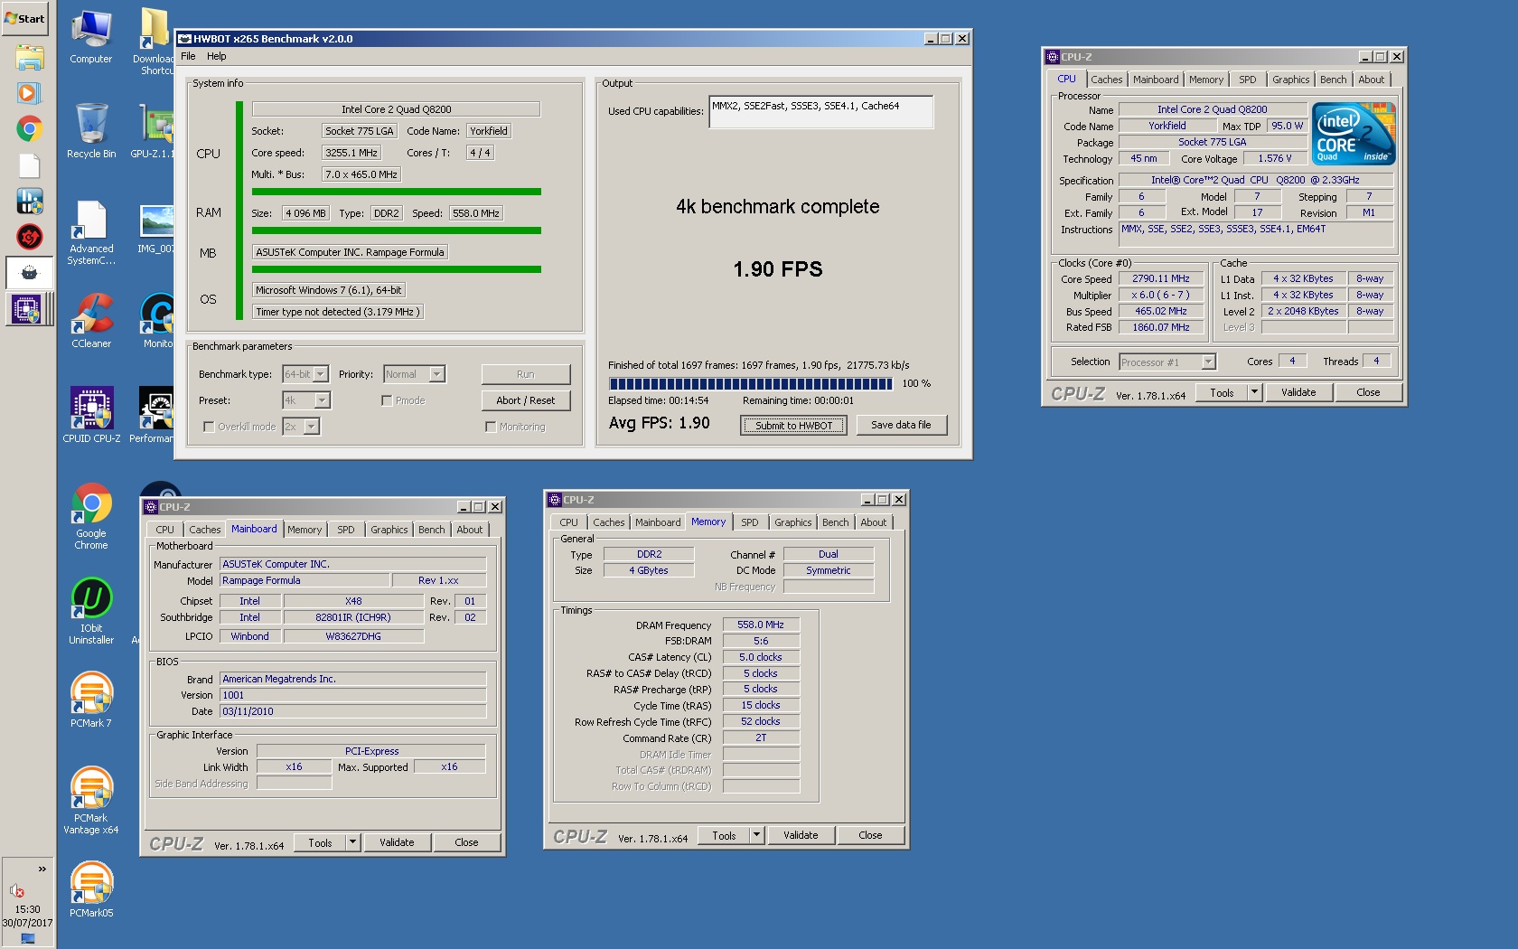
Task: Expand Tools arrow in CPU tab CPU-Z window
Action: [1254, 392]
